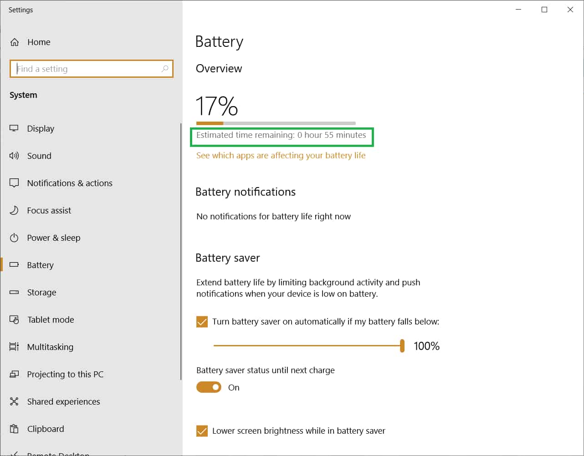The image size is (584, 456).
Task: Select the Focus assist crescent icon
Action: click(x=14, y=210)
